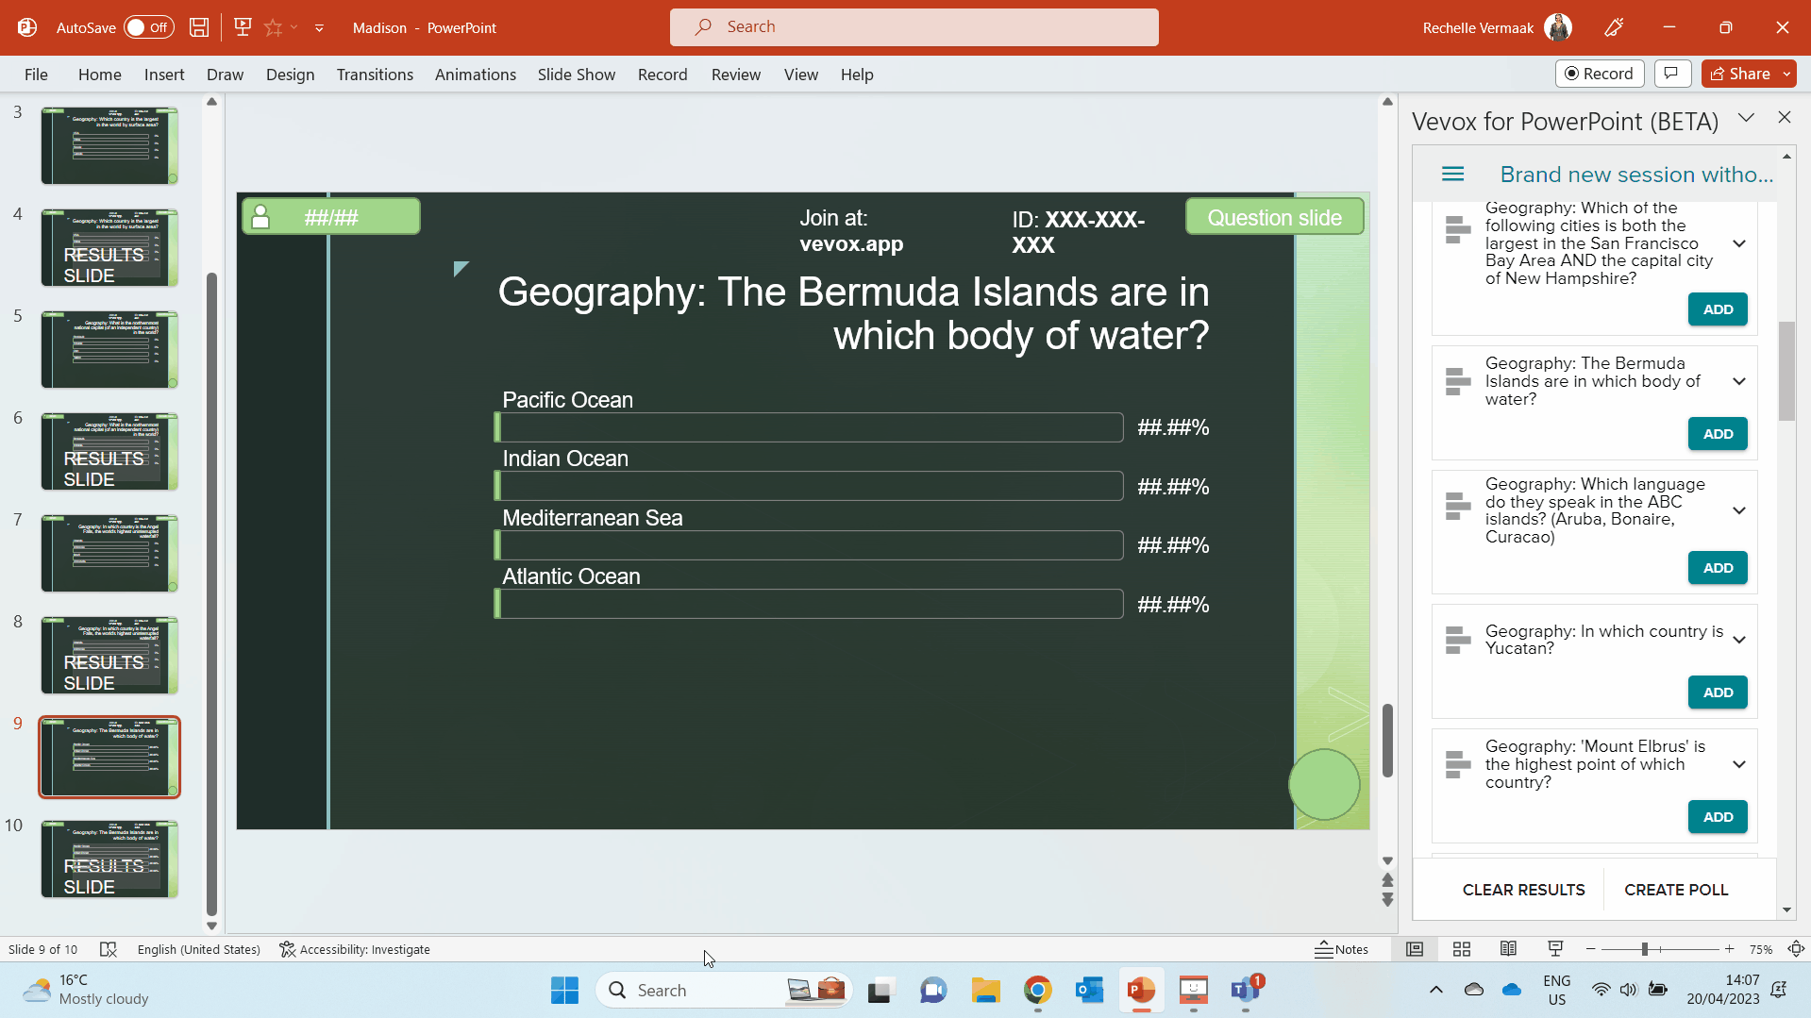Click in the title bar Search box
This screenshot has width=1811, height=1018.
coord(914,27)
